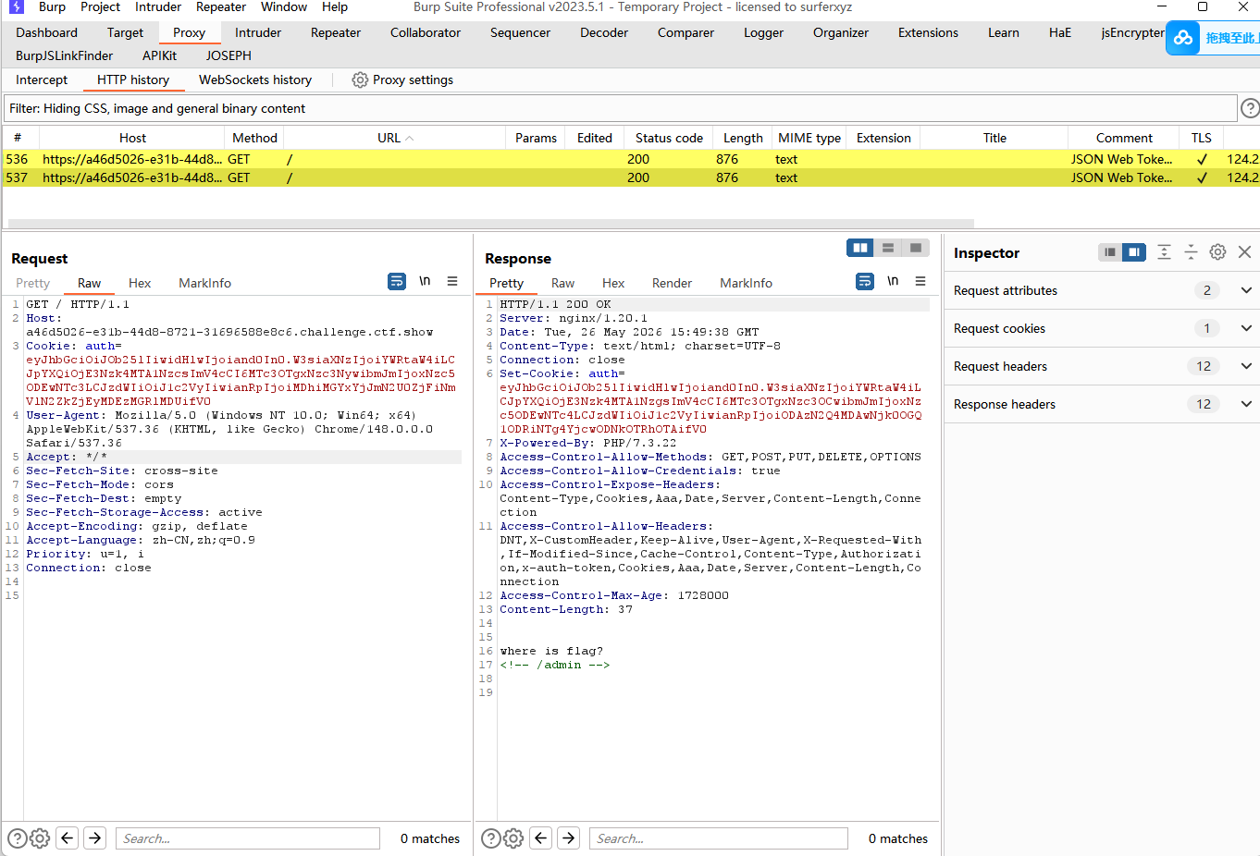
Task: Expand Response headers section
Action: click(x=1102, y=404)
